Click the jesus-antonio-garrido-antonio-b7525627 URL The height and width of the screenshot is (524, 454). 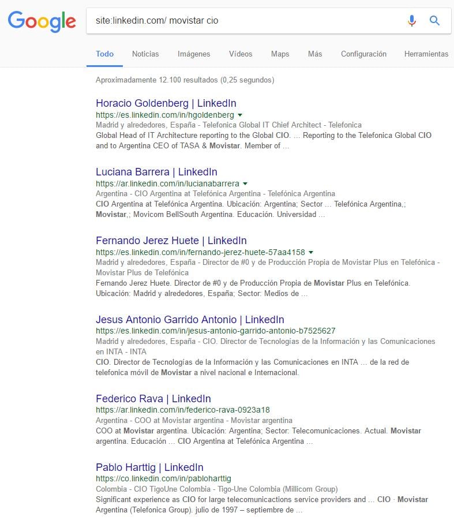click(x=216, y=331)
